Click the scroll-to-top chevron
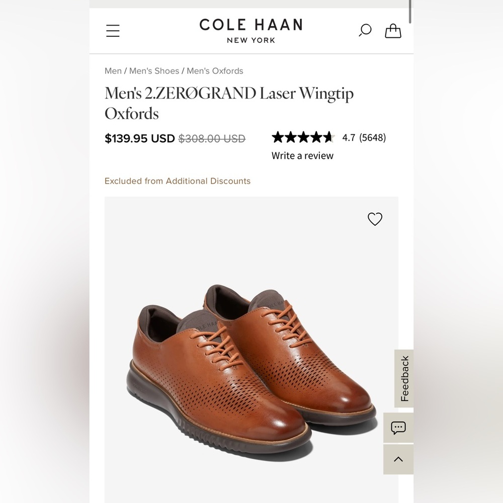Viewport: 503px width, 503px height. [398, 459]
